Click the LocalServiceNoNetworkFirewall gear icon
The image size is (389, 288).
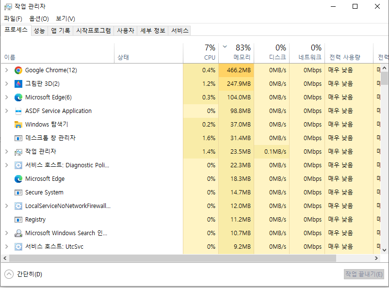(18, 206)
